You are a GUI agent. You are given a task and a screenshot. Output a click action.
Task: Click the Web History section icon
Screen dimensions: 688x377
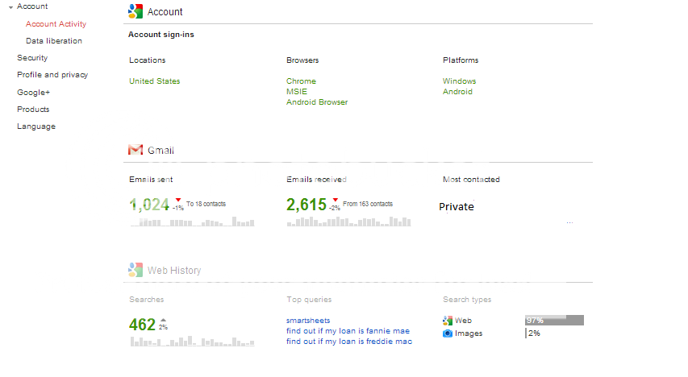tap(136, 270)
